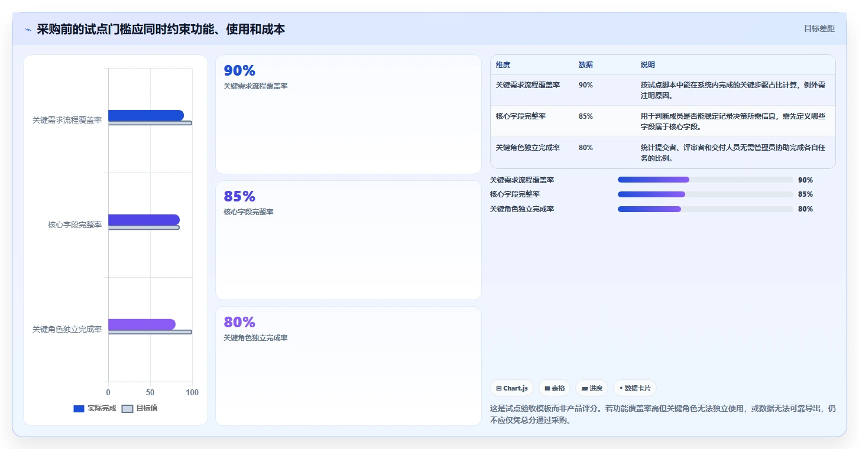
Task: Select the 进度 chip
Action: 592,388
